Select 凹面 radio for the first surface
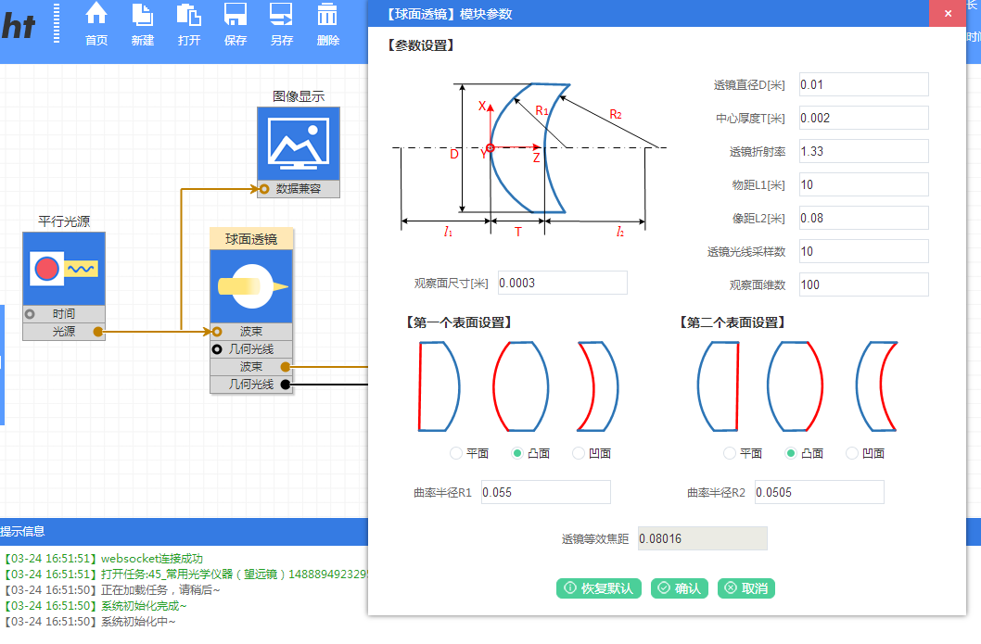Screen dimensions: 981x644 click(x=579, y=453)
